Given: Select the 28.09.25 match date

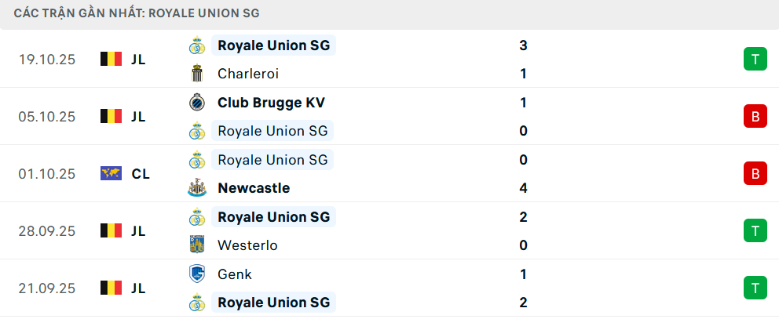Looking at the screenshot, I should click(x=47, y=230).
